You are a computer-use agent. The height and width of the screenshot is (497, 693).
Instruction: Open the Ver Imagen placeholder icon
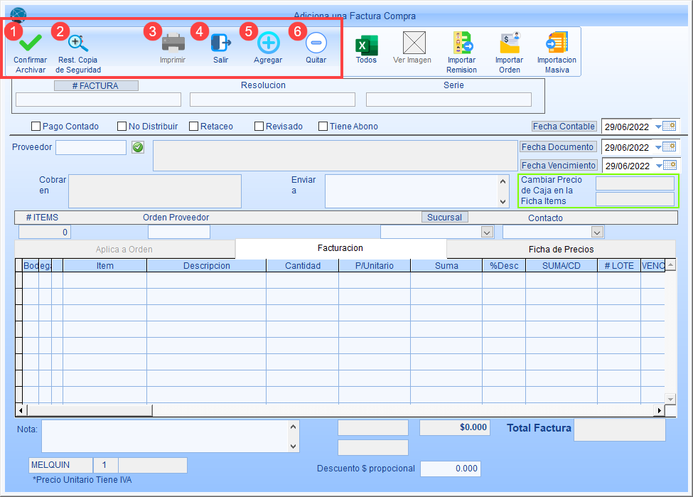(x=414, y=43)
